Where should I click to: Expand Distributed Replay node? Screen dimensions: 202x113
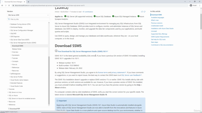[9, 27]
